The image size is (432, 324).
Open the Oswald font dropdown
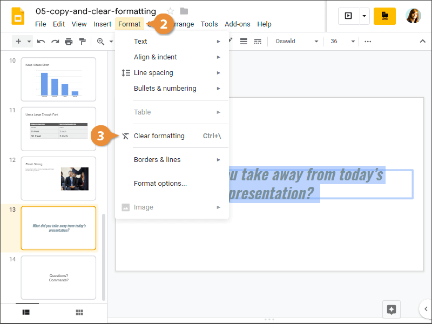point(295,41)
